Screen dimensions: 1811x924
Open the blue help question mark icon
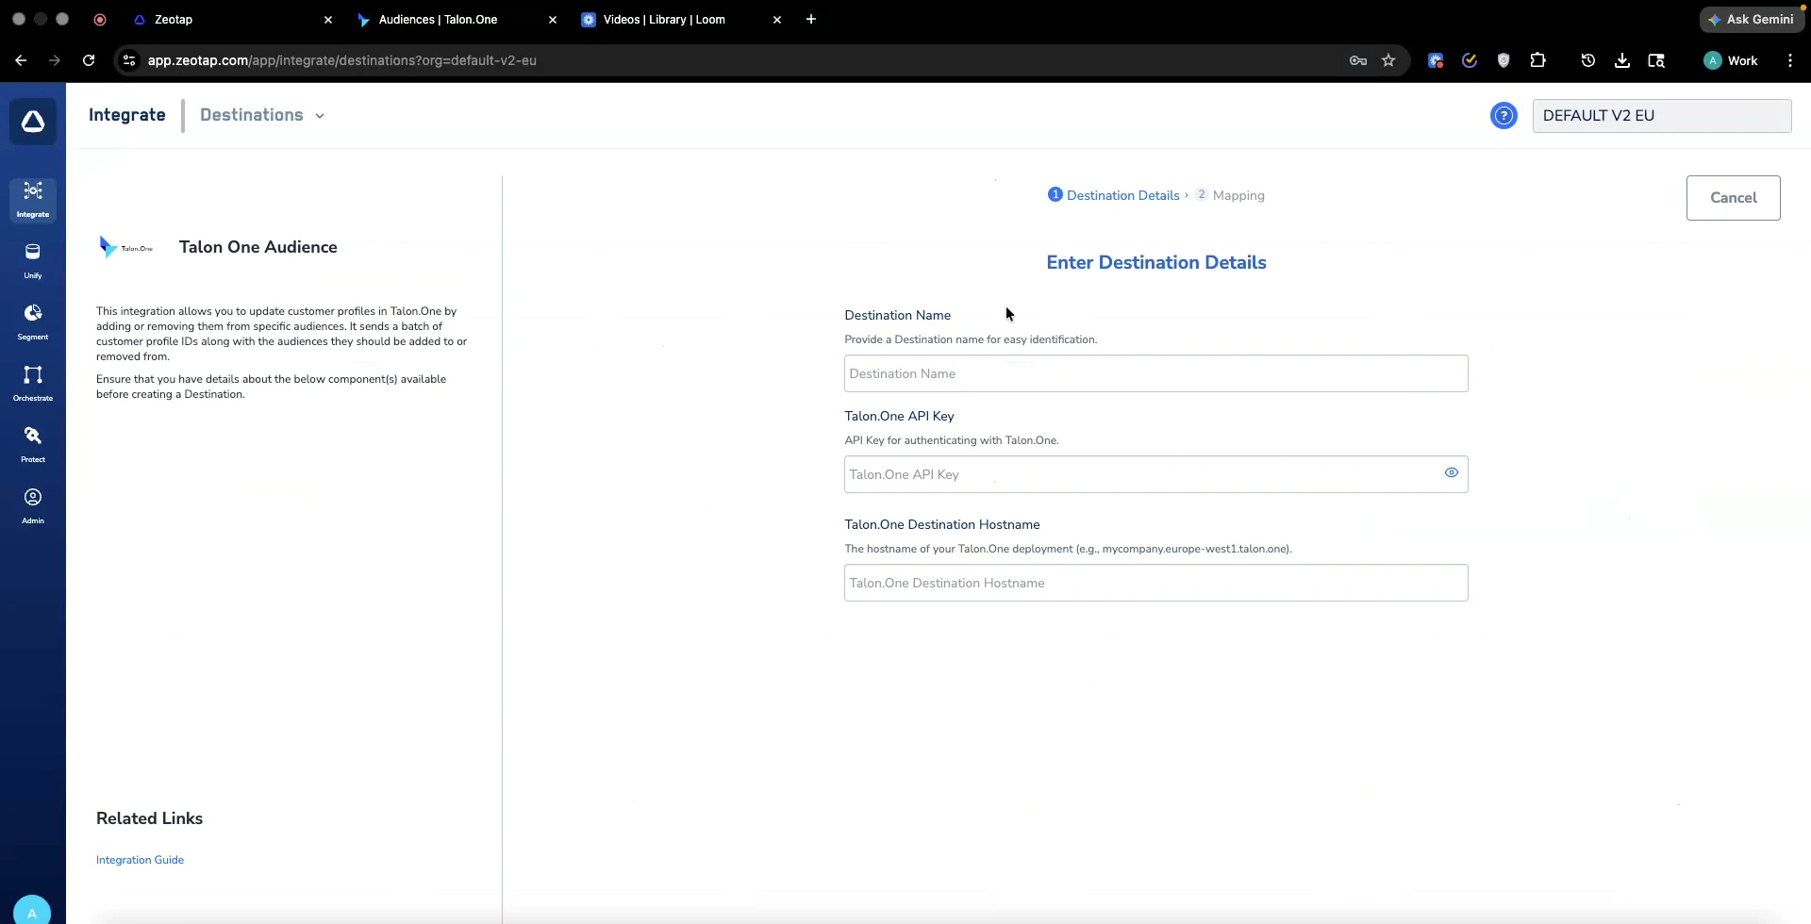click(x=1504, y=116)
